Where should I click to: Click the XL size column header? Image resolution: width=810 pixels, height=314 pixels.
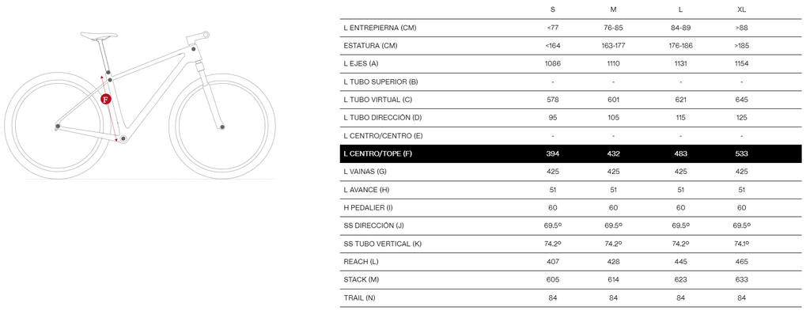click(x=741, y=9)
